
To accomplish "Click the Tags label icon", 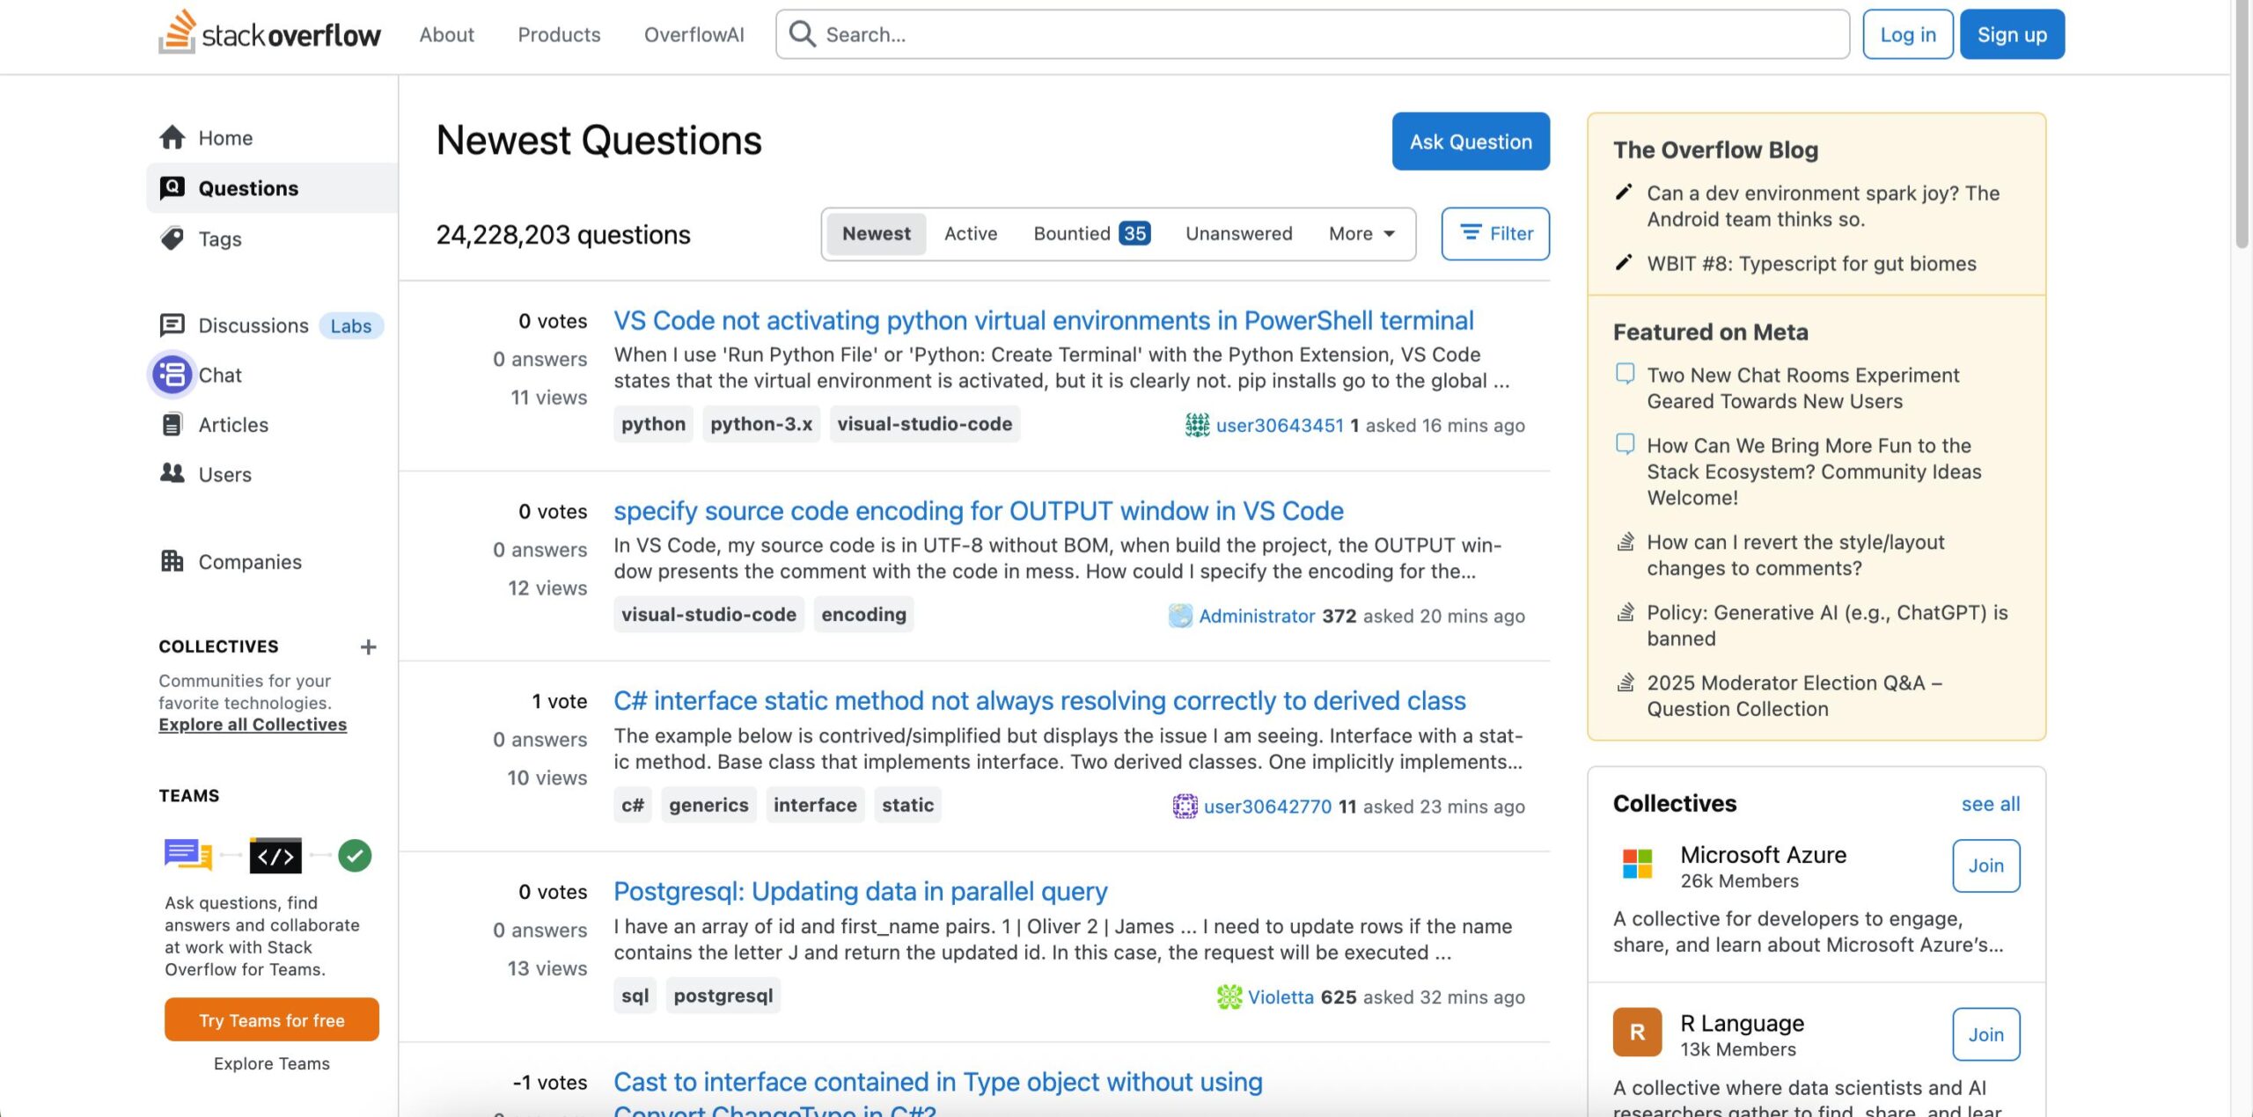I will [x=172, y=238].
